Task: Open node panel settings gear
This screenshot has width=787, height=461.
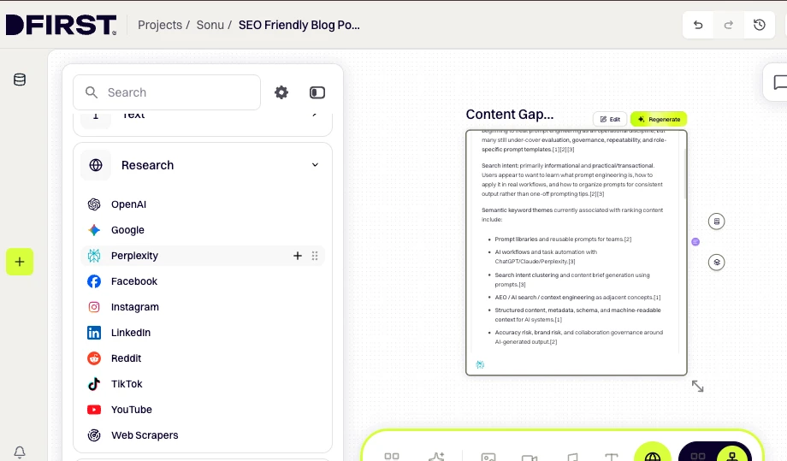Action: coord(281,92)
